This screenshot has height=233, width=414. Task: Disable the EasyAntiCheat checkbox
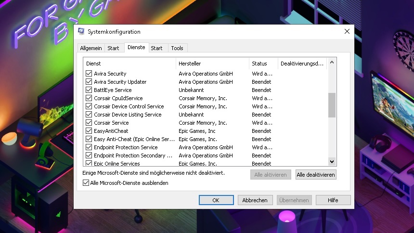tap(89, 131)
